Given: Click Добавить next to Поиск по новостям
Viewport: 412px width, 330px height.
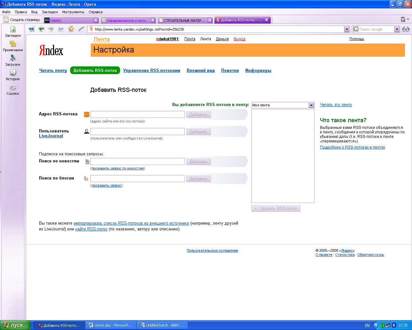Looking at the screenshot, I should tap(199, 161).
